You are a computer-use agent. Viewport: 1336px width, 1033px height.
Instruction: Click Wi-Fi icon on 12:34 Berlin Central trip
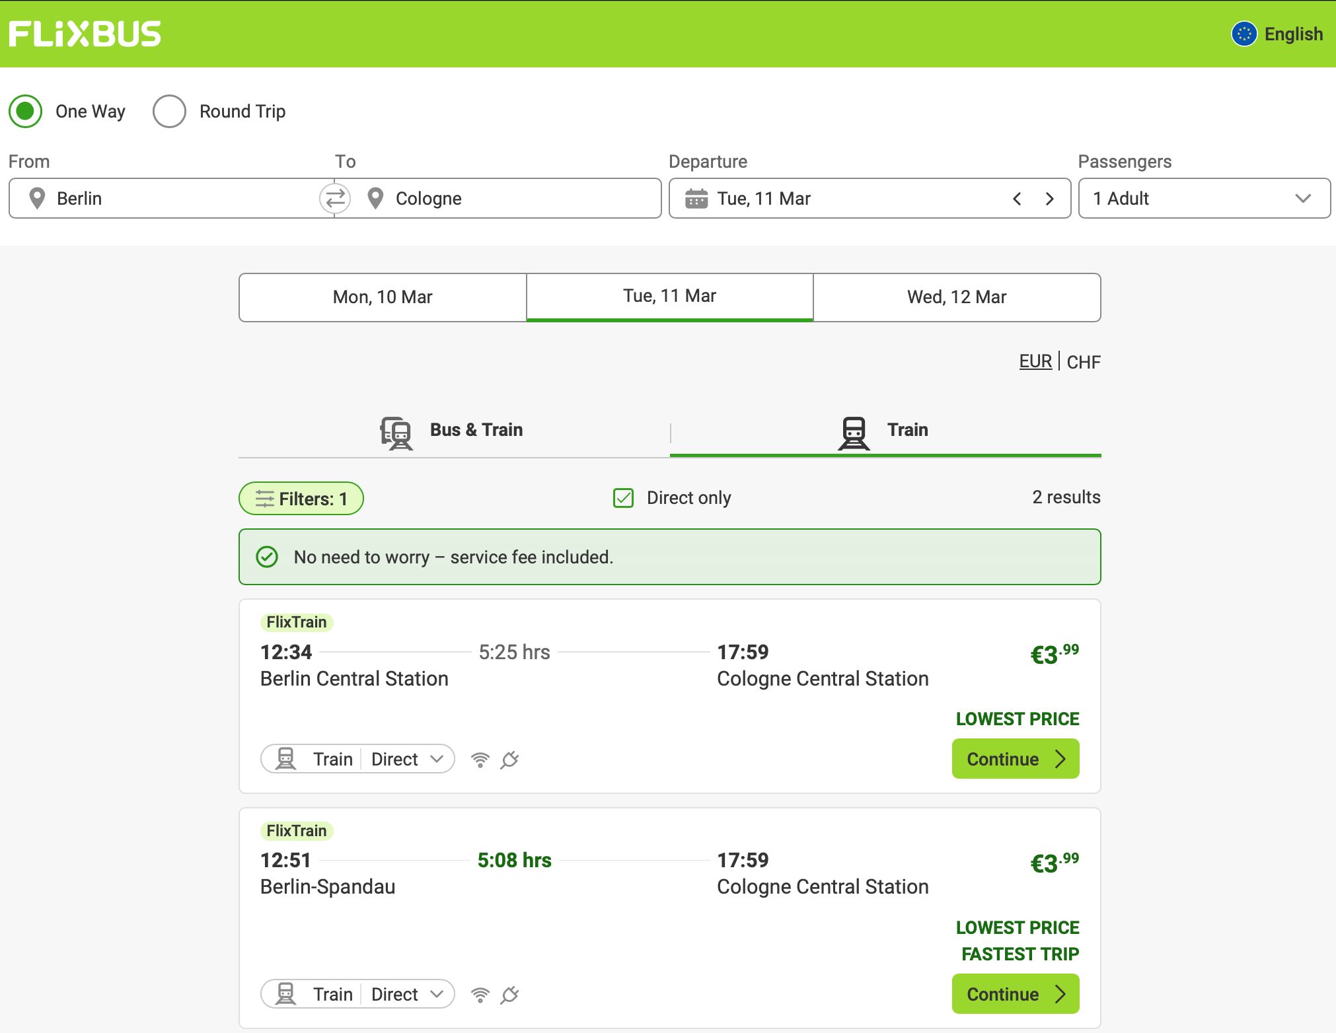[x=480, y=760]
